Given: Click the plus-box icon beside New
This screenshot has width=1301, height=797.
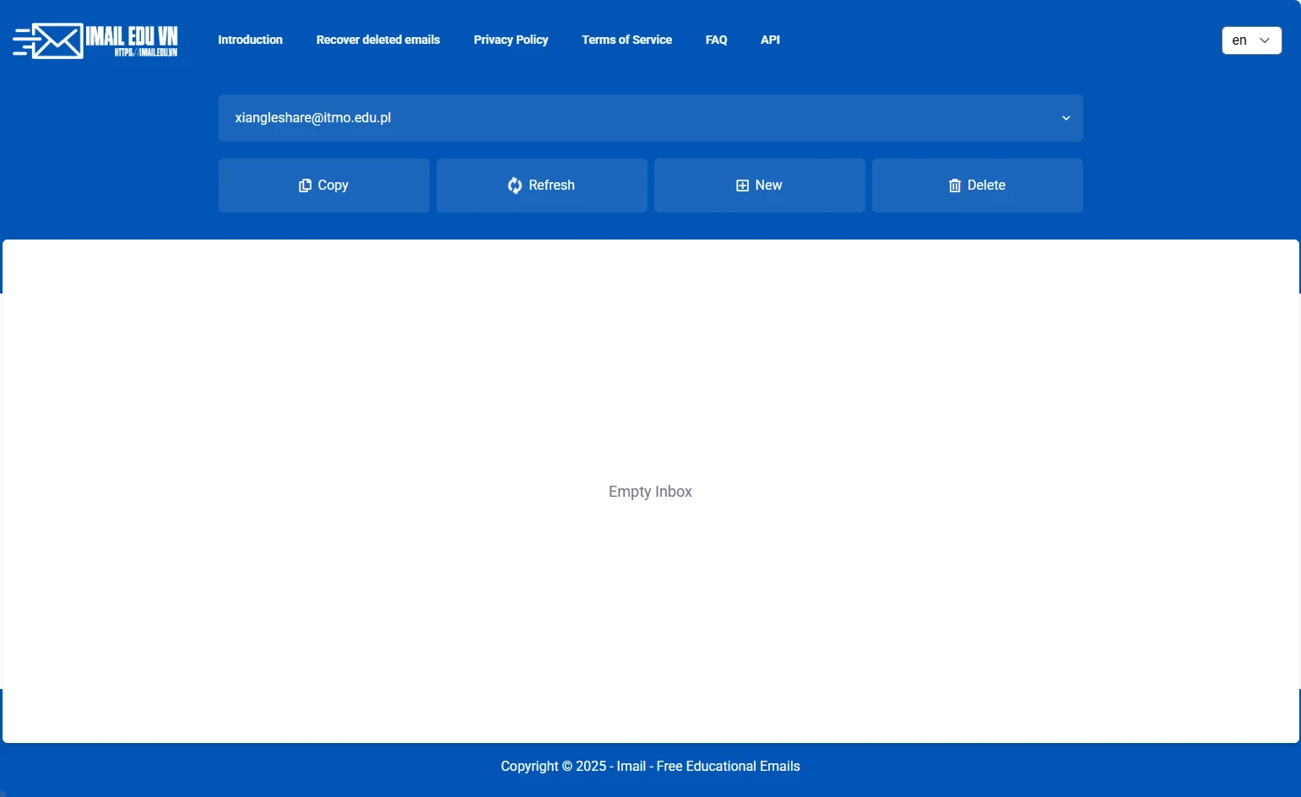Looking at the screenshot, I should [742, 186].
